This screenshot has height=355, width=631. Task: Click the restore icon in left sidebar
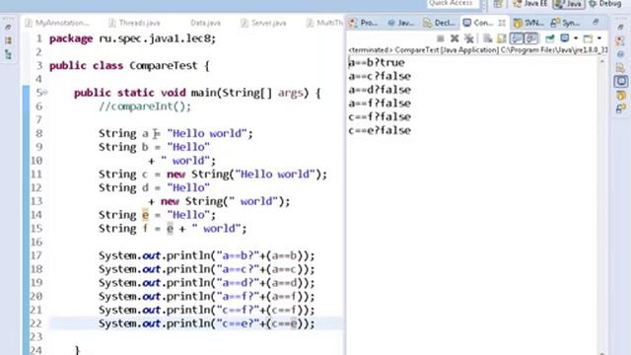click(8, 28)
